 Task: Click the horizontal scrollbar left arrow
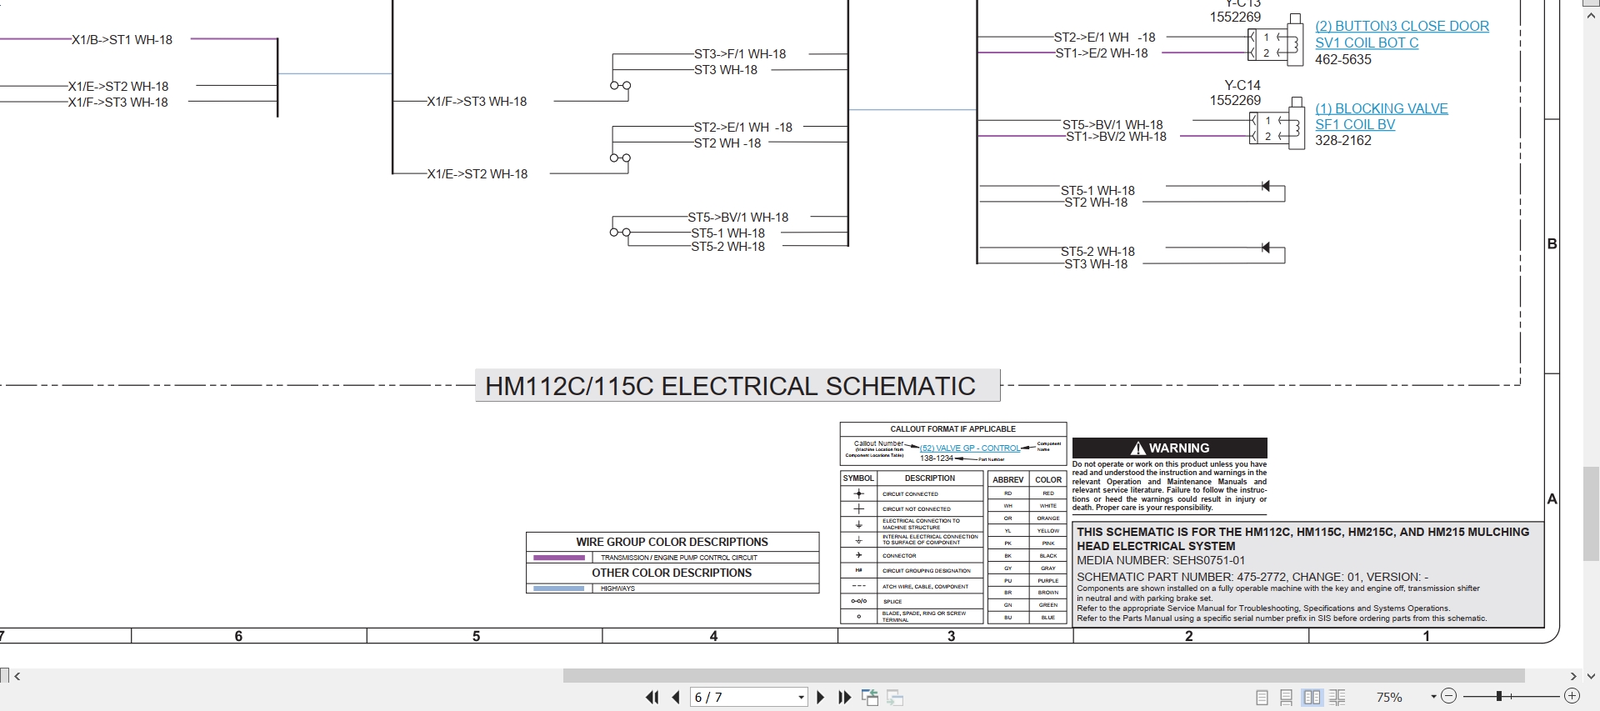(17, 676)
